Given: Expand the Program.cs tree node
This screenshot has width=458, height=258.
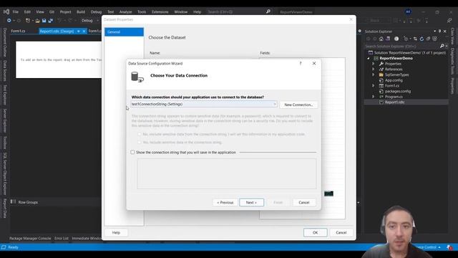Looking at the screenshot, I should [374, 97].
